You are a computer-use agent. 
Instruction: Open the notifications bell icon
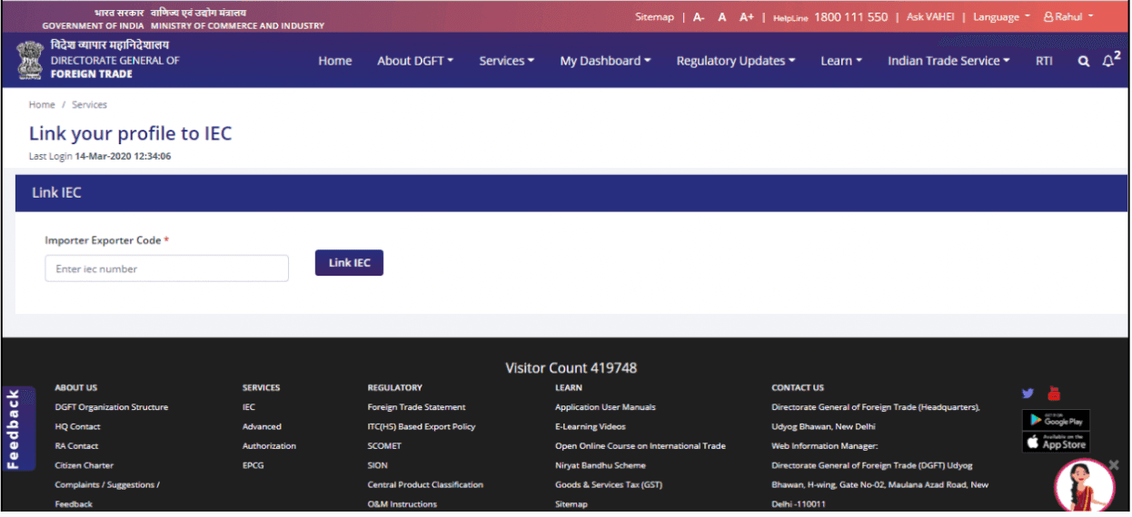tap(1108, 61)
